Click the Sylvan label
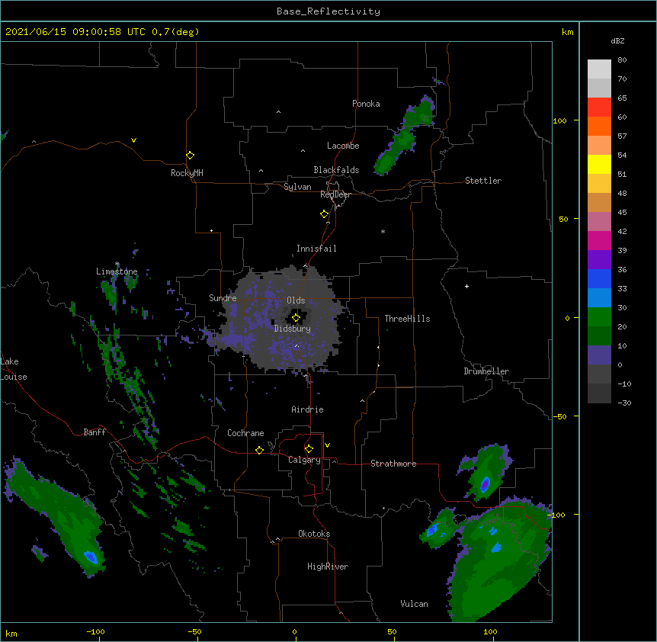 click(x=297, y=187)
